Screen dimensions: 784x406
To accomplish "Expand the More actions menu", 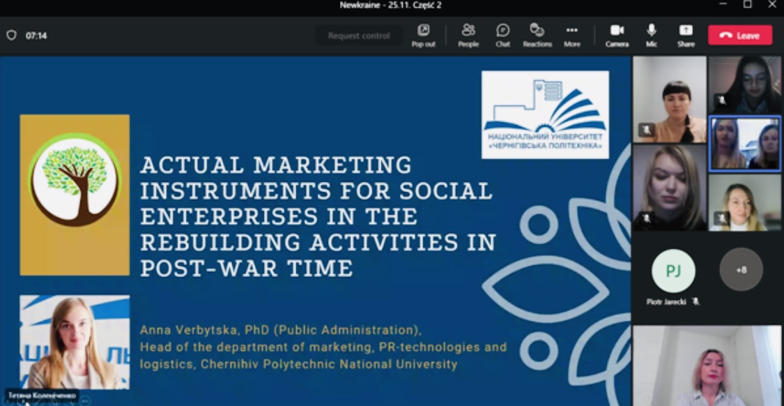I will [x=572, y=35].
